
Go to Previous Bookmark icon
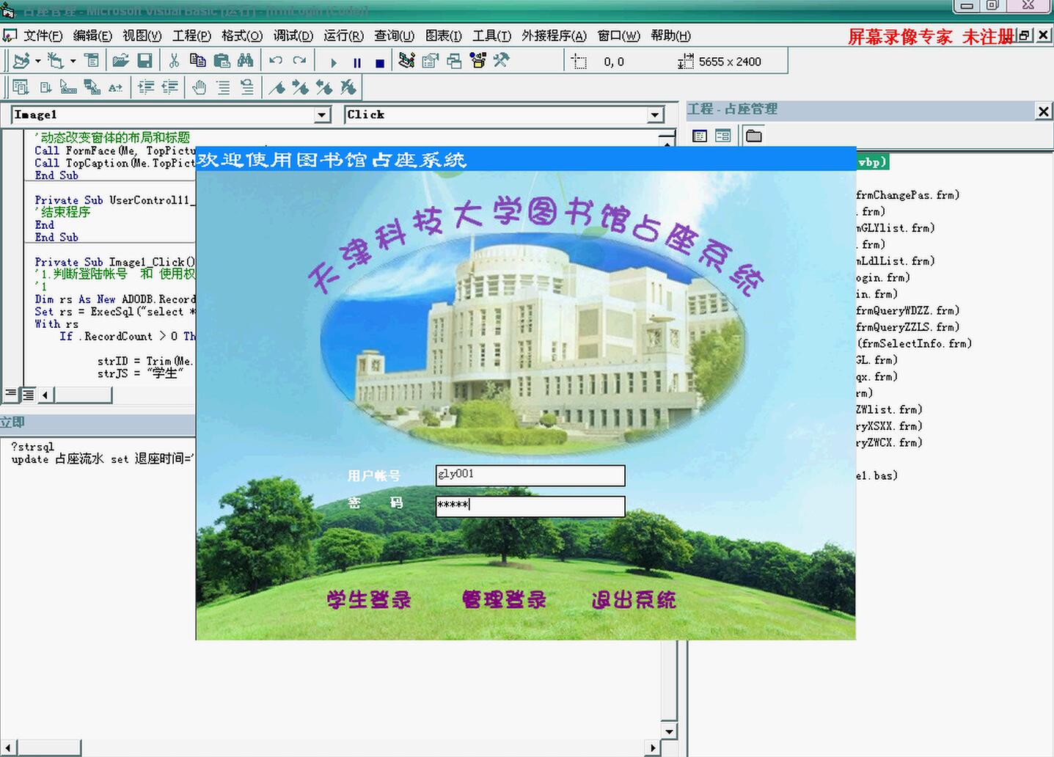point(324,87)
